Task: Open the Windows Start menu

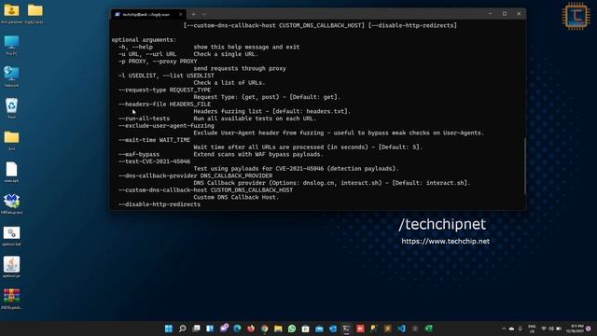Action: (x=169, y=329)
